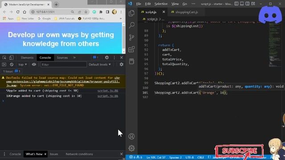Open the Issues drawer tab

click(x=54, y=154)
